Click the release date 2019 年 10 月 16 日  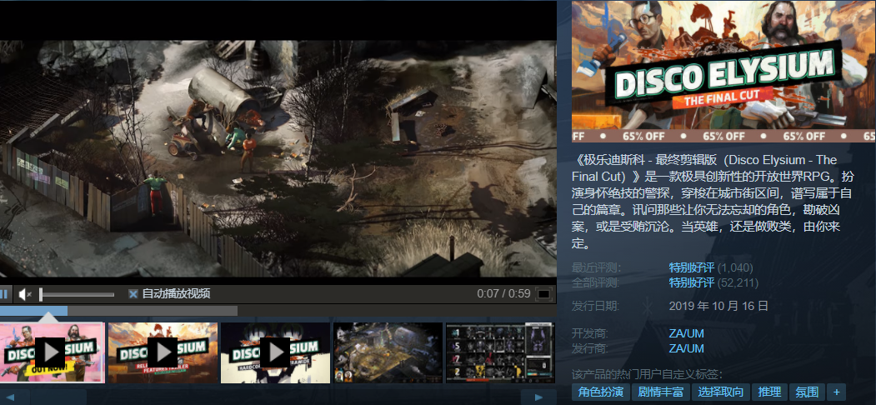click(718, 306)
